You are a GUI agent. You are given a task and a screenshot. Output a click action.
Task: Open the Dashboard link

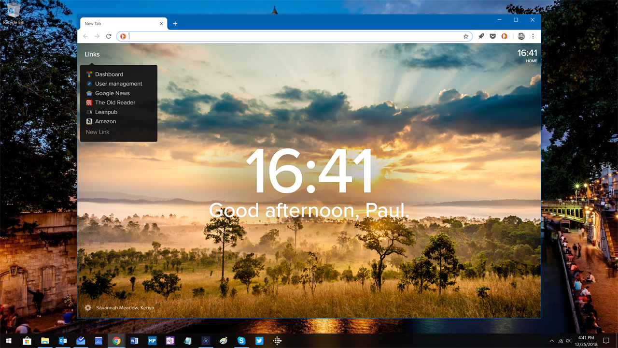click(x=109, y=74)
